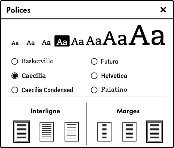Screen dimensions: 174x148
Task: Select the Helvetica radio button
Action: [x=94, y=76]
